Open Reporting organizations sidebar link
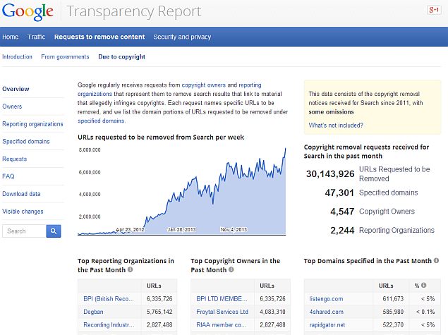 click(32, 124)
